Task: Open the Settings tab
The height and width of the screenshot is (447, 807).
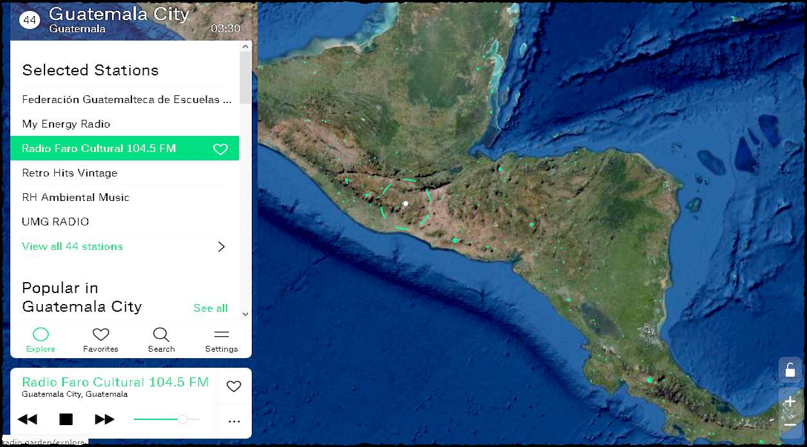Action: [x=222, y=339]
